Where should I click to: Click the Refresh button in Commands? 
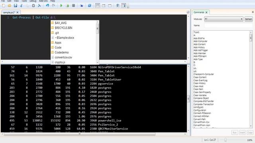coord(249,19)
